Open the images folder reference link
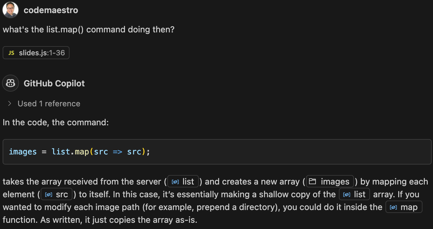This screenshot has width=433, height=229. [x=330, y=182]
